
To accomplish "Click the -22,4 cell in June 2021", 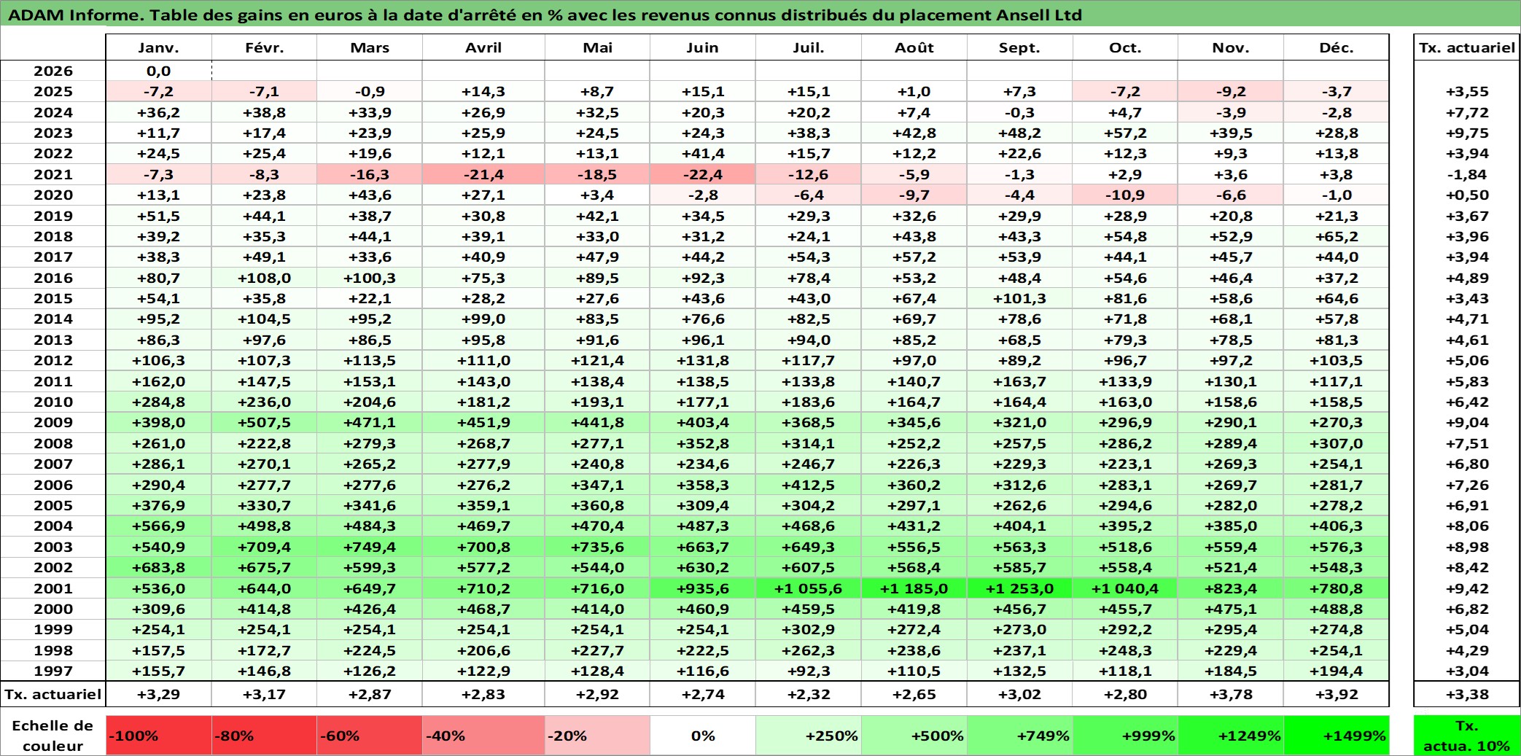I will point(703,174).
